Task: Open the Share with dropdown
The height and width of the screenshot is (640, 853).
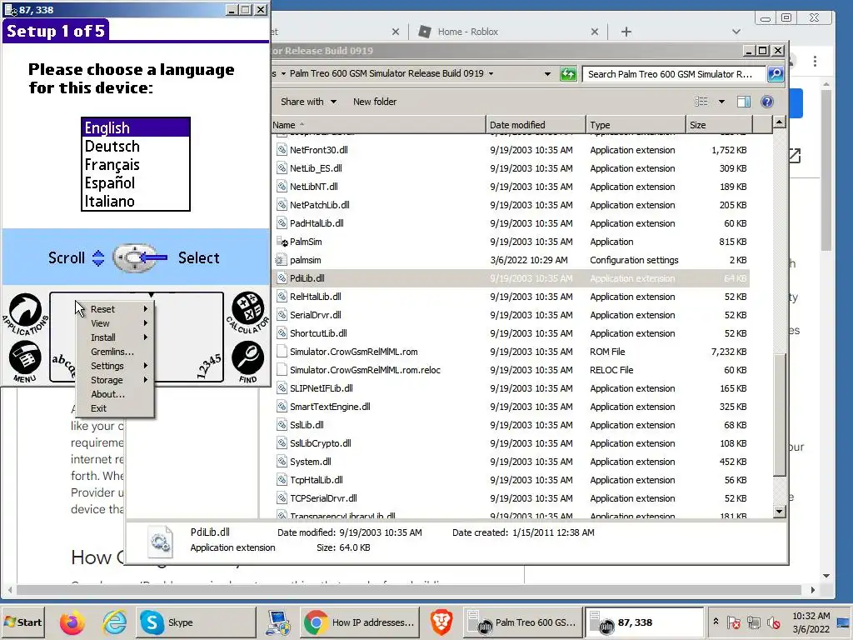Action: (x=308, y=102)
